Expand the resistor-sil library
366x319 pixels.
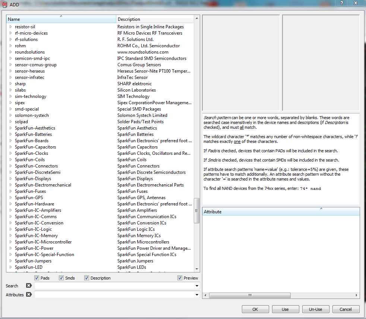click(10, 27)
